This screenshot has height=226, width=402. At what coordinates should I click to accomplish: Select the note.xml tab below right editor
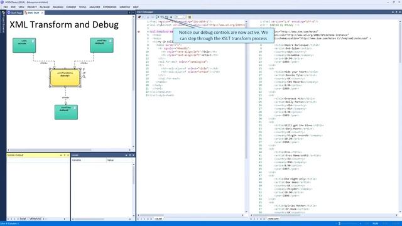(x=273, y=219)
